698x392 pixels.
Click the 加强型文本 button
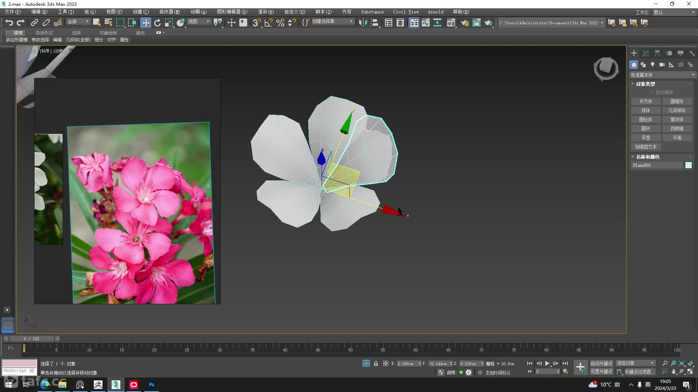pyautogui.click(x=646, y=147)
